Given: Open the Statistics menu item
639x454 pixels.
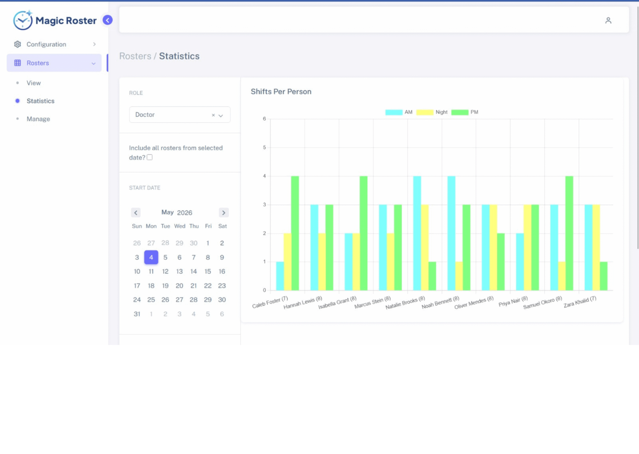Looking at the screenshot, I should [x=41, y=101].
